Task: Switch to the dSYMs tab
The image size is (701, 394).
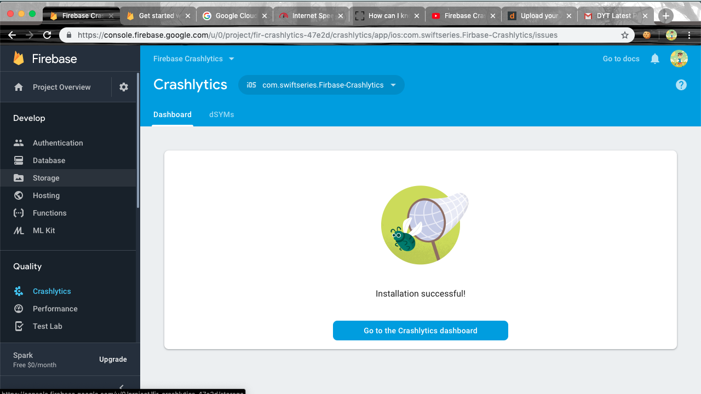Action: click(x=221, y=114)
